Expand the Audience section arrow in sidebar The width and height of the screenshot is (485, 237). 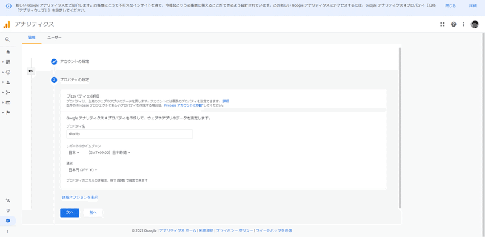(x=3, y=82)
